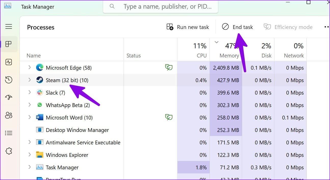Select the Microsoft Word (10) process name
Image resolution: width=330 pixels, height=180 pixels.
(x=69, y=118)
